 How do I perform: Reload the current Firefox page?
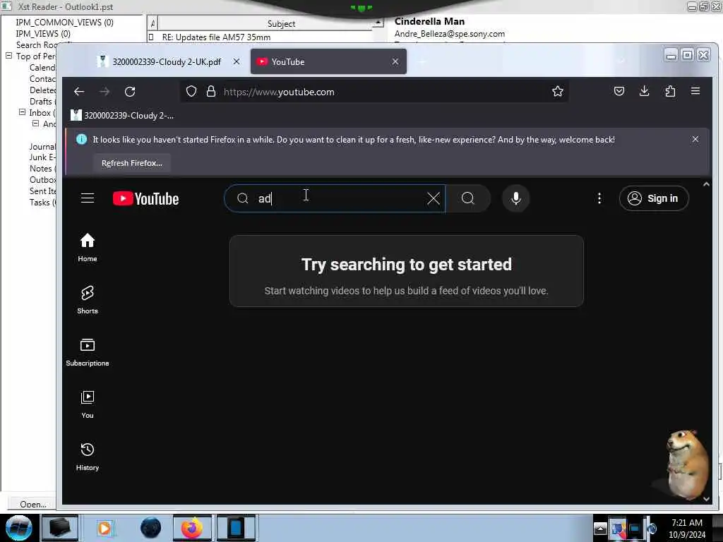(x=130, y=92)
